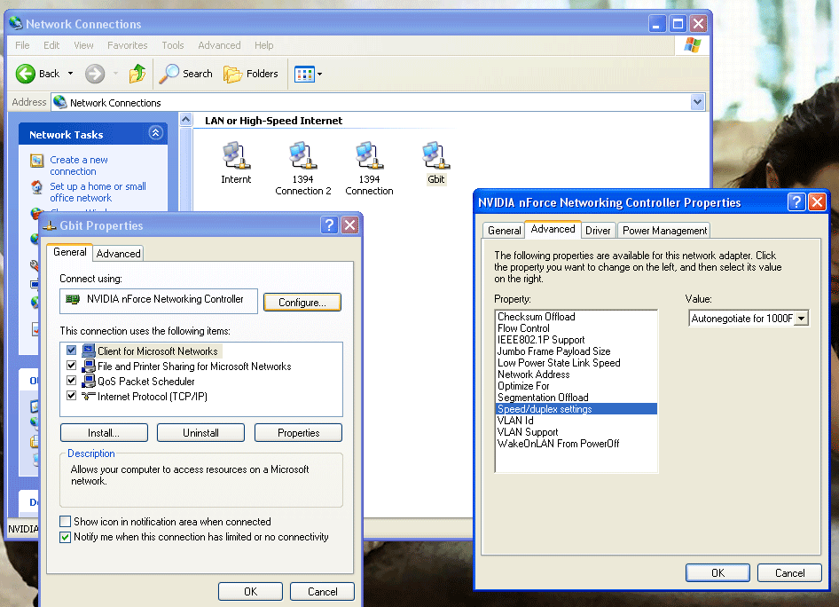Open the Tools menu

[x=173, y=45]
